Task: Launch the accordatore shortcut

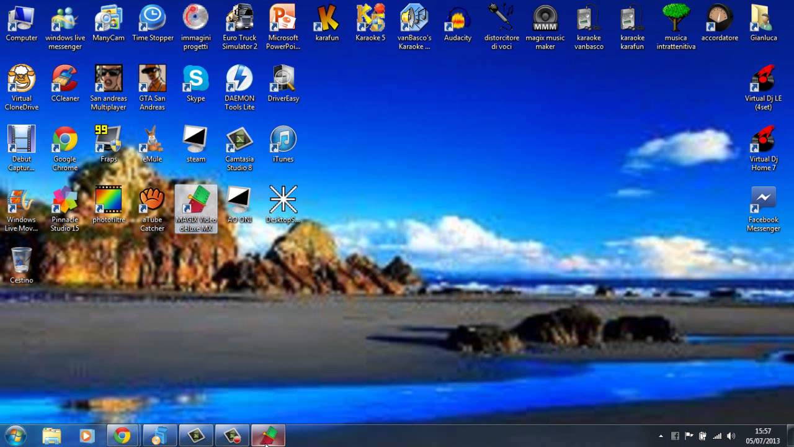Action: [720, 24]
